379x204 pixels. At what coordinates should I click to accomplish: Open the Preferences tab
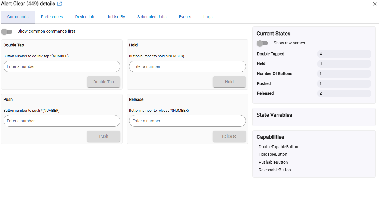tap(52, 17)
